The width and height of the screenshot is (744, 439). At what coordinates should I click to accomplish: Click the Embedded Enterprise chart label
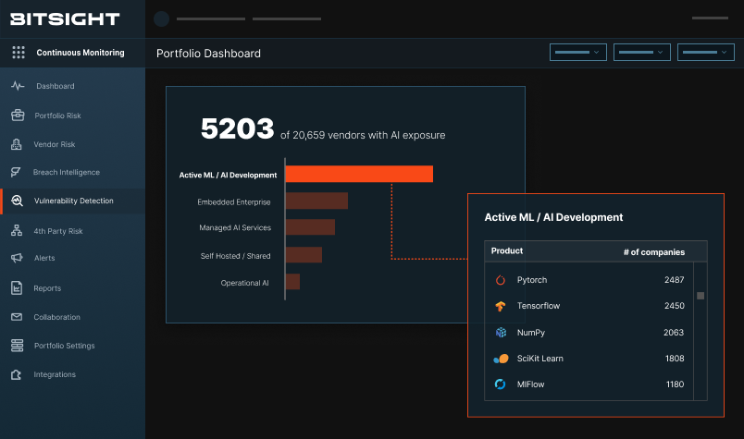click(x=234, y=202)
